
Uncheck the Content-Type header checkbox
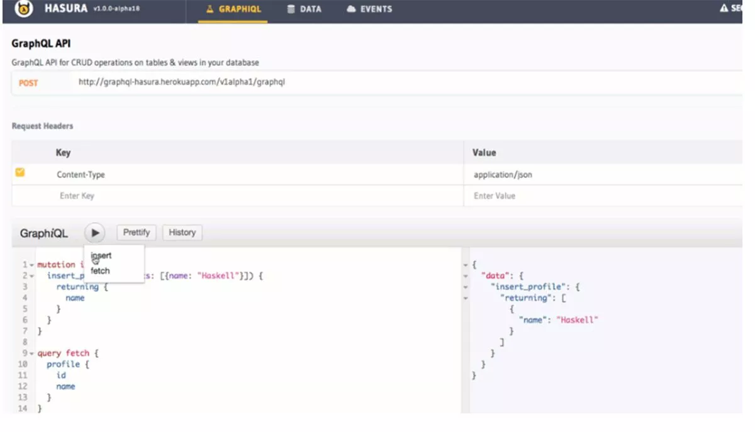coord(20,172)
